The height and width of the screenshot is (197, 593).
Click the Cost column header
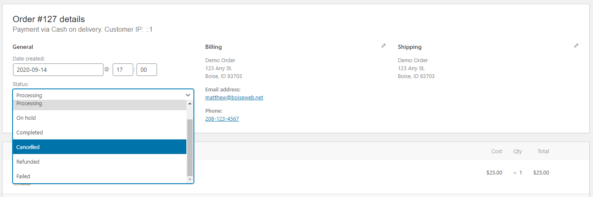pos(497,151)
